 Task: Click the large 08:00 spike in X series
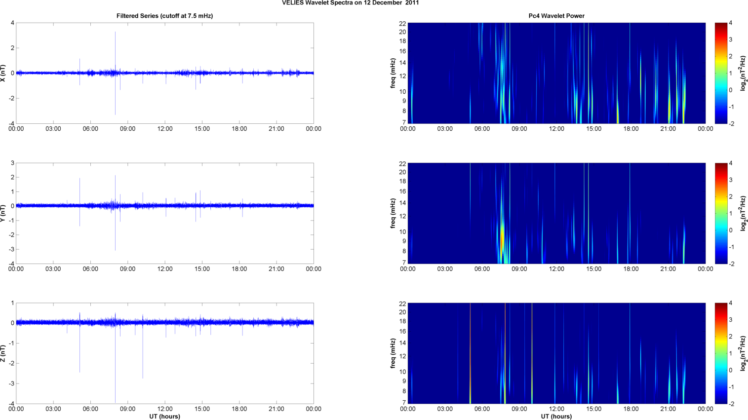(116, 49)
